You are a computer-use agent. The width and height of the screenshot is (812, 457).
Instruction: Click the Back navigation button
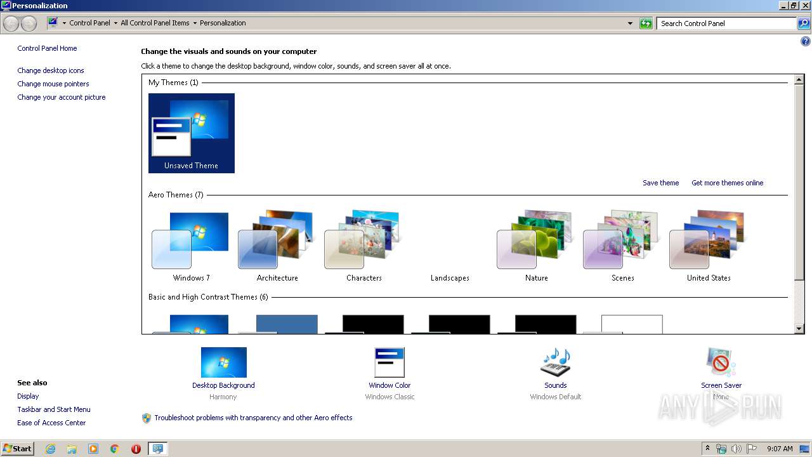11,23
